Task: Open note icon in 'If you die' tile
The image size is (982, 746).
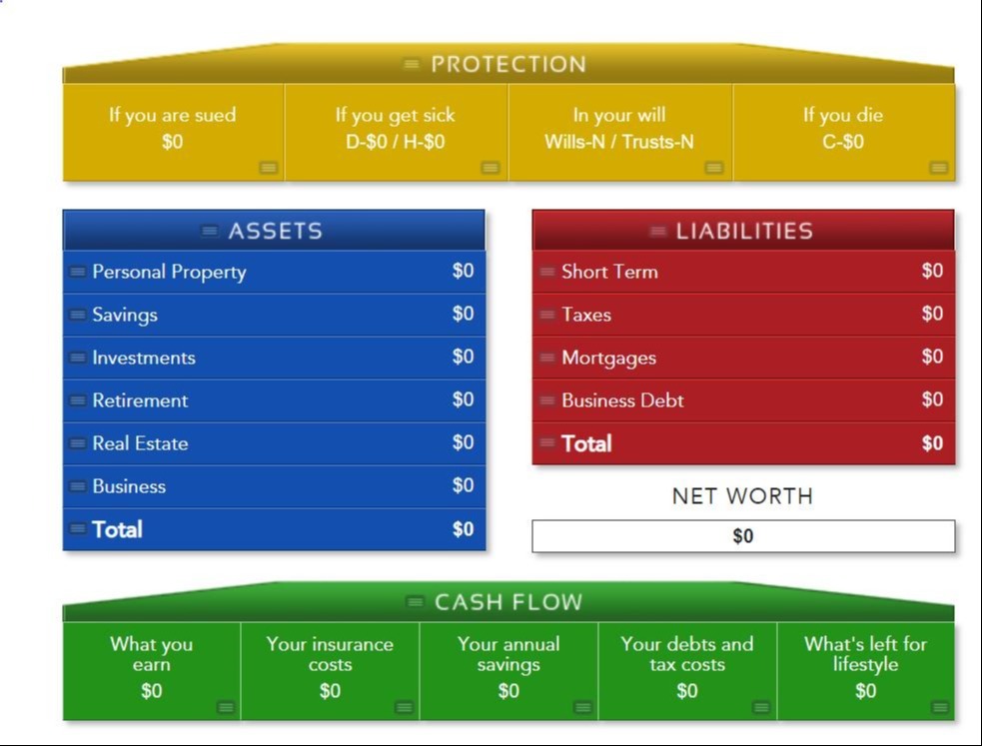Action: coord(938,167)
